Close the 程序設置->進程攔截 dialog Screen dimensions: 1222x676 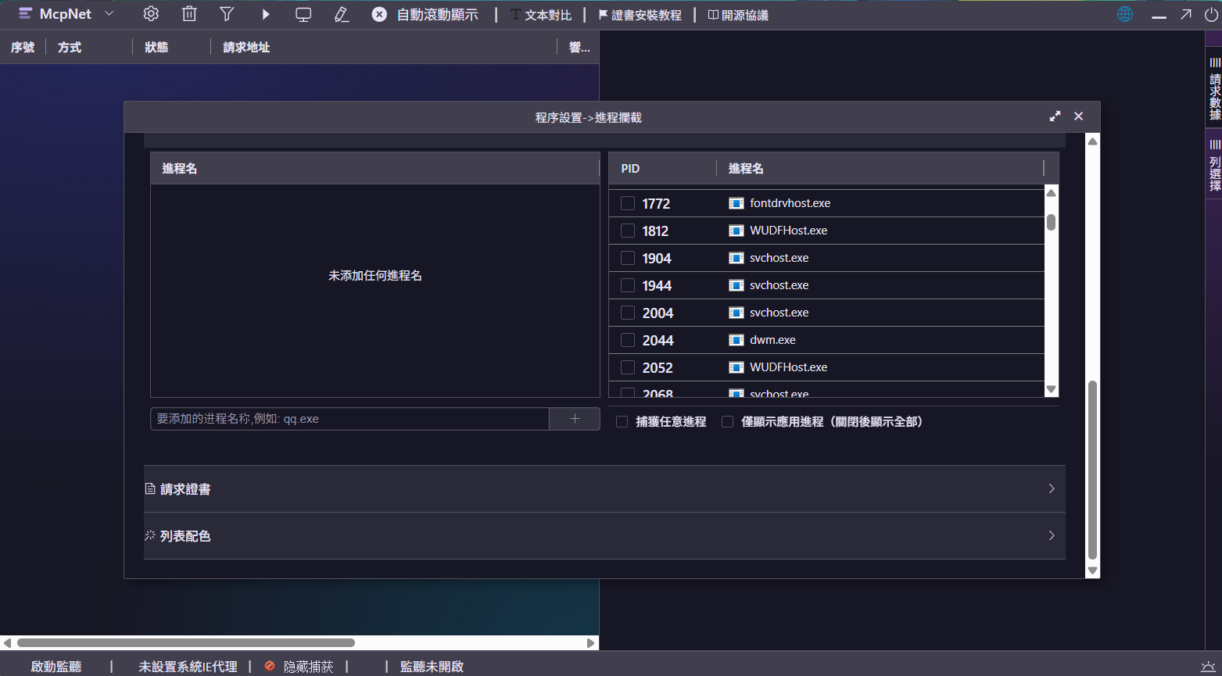(1078, 116)
